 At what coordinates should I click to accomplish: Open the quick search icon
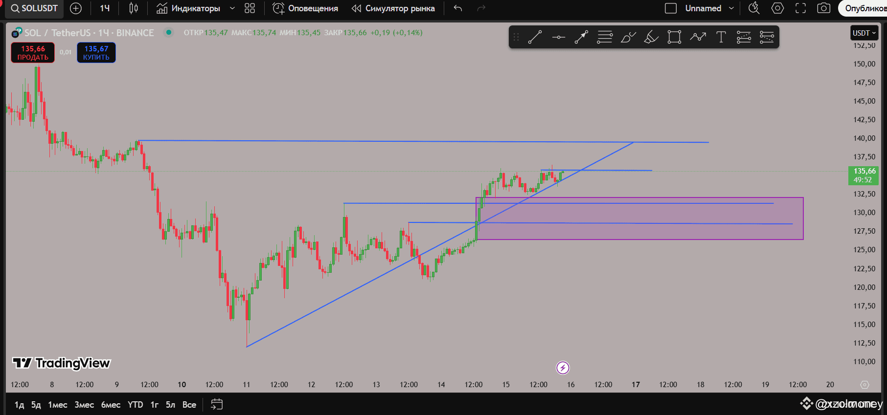[754, 8]
